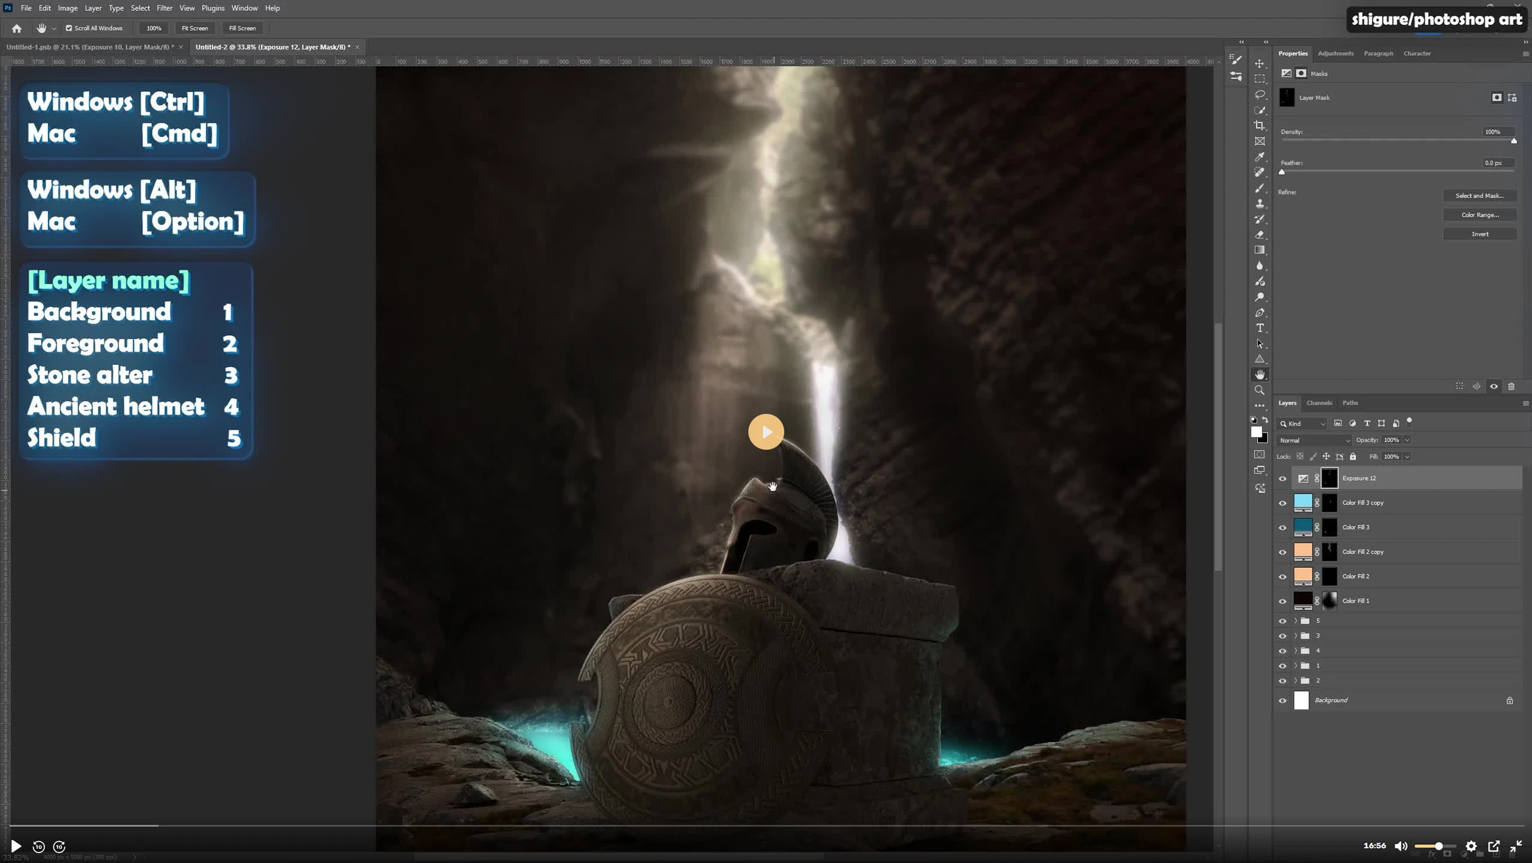Switch to the Adjustments tab

pyautogui.click(x=1335, y=53)
